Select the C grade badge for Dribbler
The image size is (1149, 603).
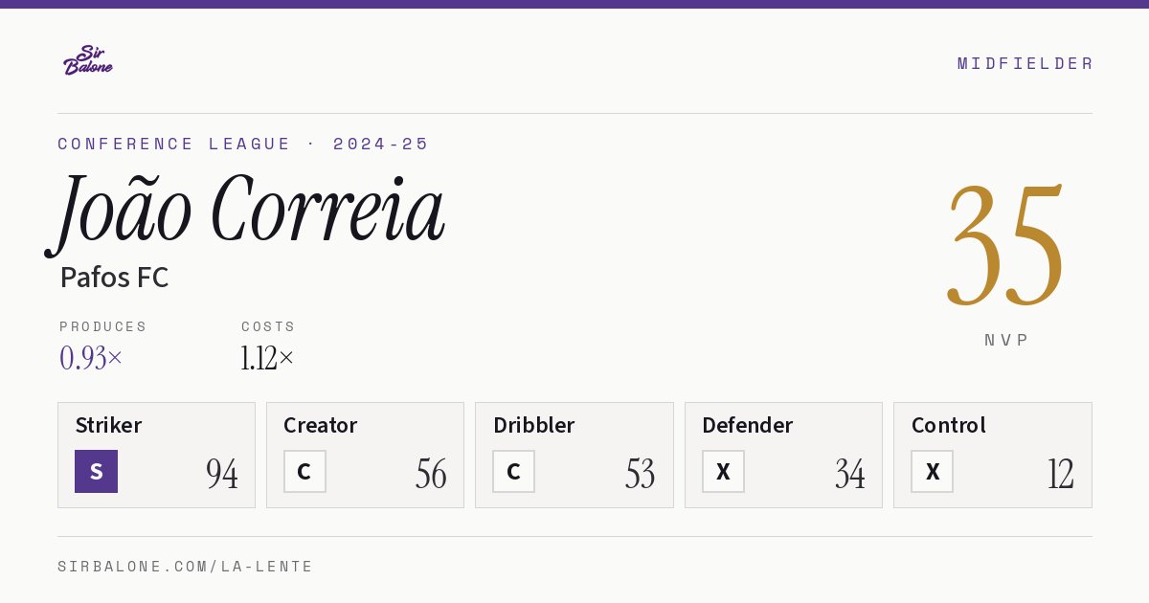click(x=513, y=471)
